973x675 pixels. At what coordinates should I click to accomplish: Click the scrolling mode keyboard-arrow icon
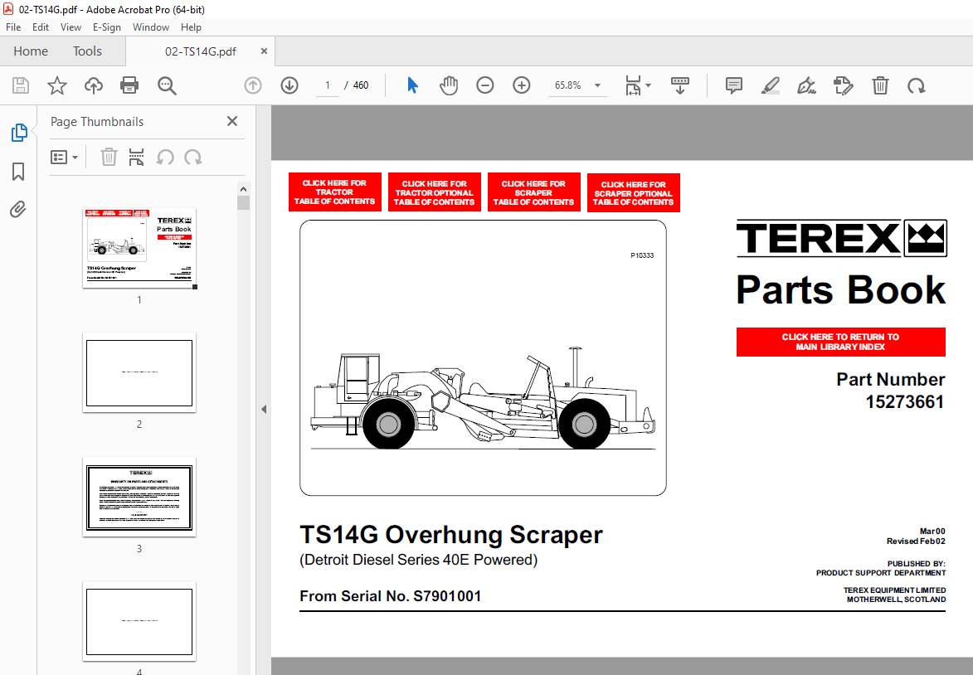coord(680,85)
